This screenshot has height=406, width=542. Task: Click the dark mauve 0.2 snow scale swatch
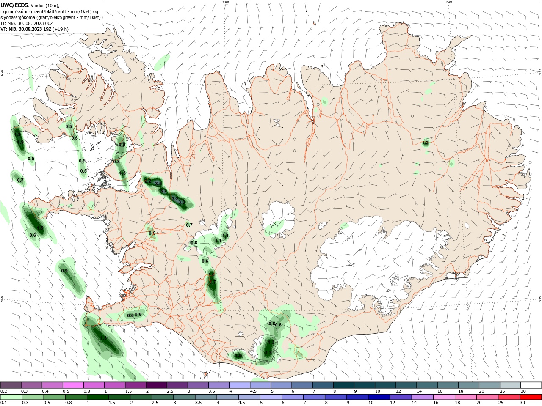coord(11,385)
